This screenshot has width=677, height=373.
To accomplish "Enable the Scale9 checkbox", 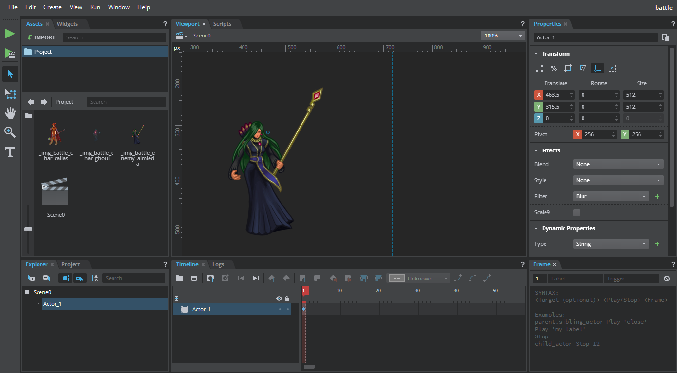I will point(577,213).
